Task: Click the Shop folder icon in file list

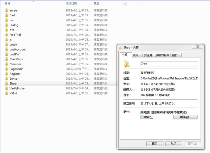Action: (x=7, y=83)
